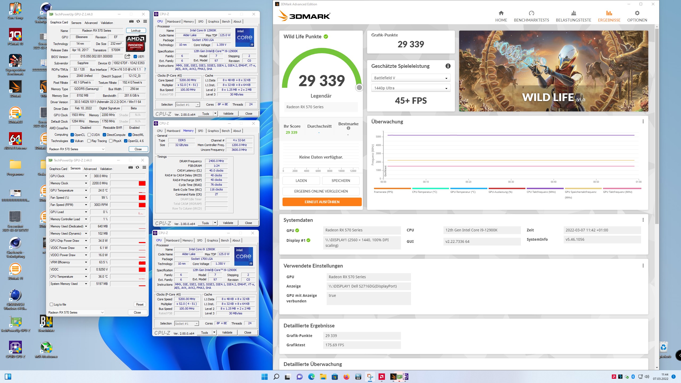Open Microsoft Edge from the taskbar
Screen dimensions: 681x383
coord(311,377)
